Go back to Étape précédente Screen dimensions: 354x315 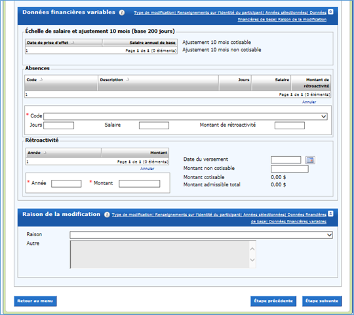pyautogui.click(x=273, y=301)
